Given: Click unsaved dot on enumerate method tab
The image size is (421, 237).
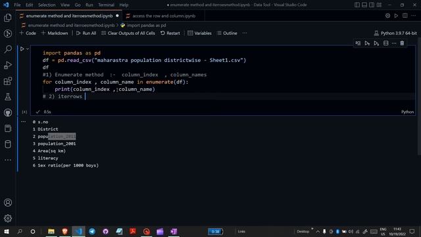Looking at the screenshot, I should (x=117, y=16).
